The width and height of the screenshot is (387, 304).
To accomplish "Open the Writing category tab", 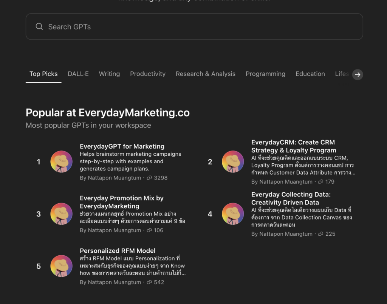I will [109, 74].
